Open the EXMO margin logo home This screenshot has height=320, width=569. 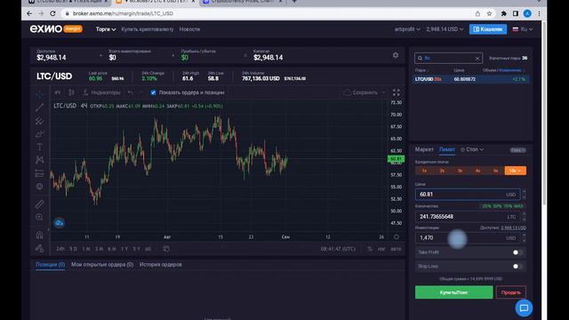pyautogui.click(x=56, y=29)
